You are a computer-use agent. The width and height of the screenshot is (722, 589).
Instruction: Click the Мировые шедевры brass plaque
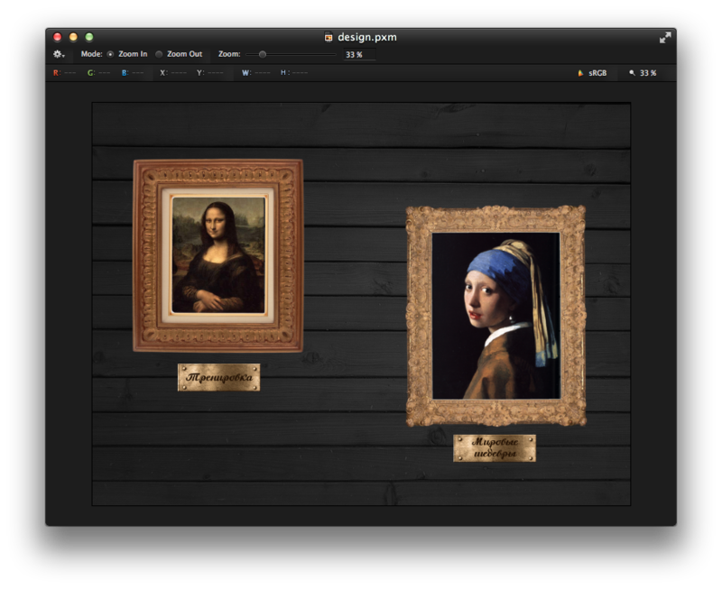tap(495, 447)
